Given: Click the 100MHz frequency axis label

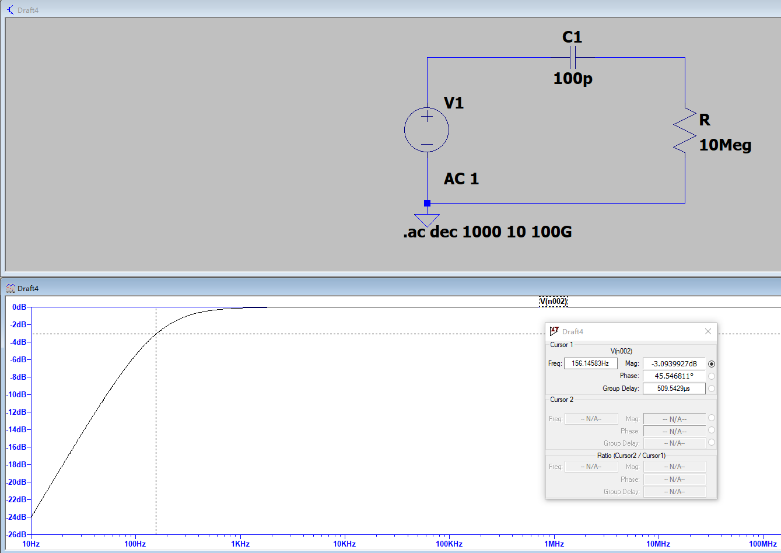Looking at the screenshot, I should [764, 544].
